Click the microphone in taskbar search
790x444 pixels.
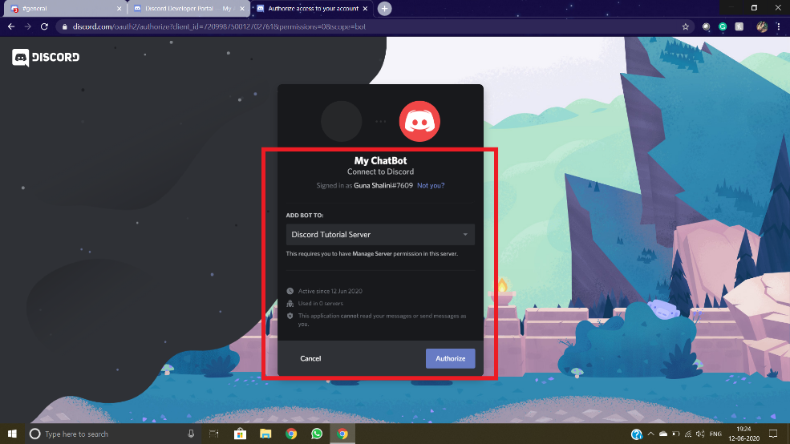[191, 434]
